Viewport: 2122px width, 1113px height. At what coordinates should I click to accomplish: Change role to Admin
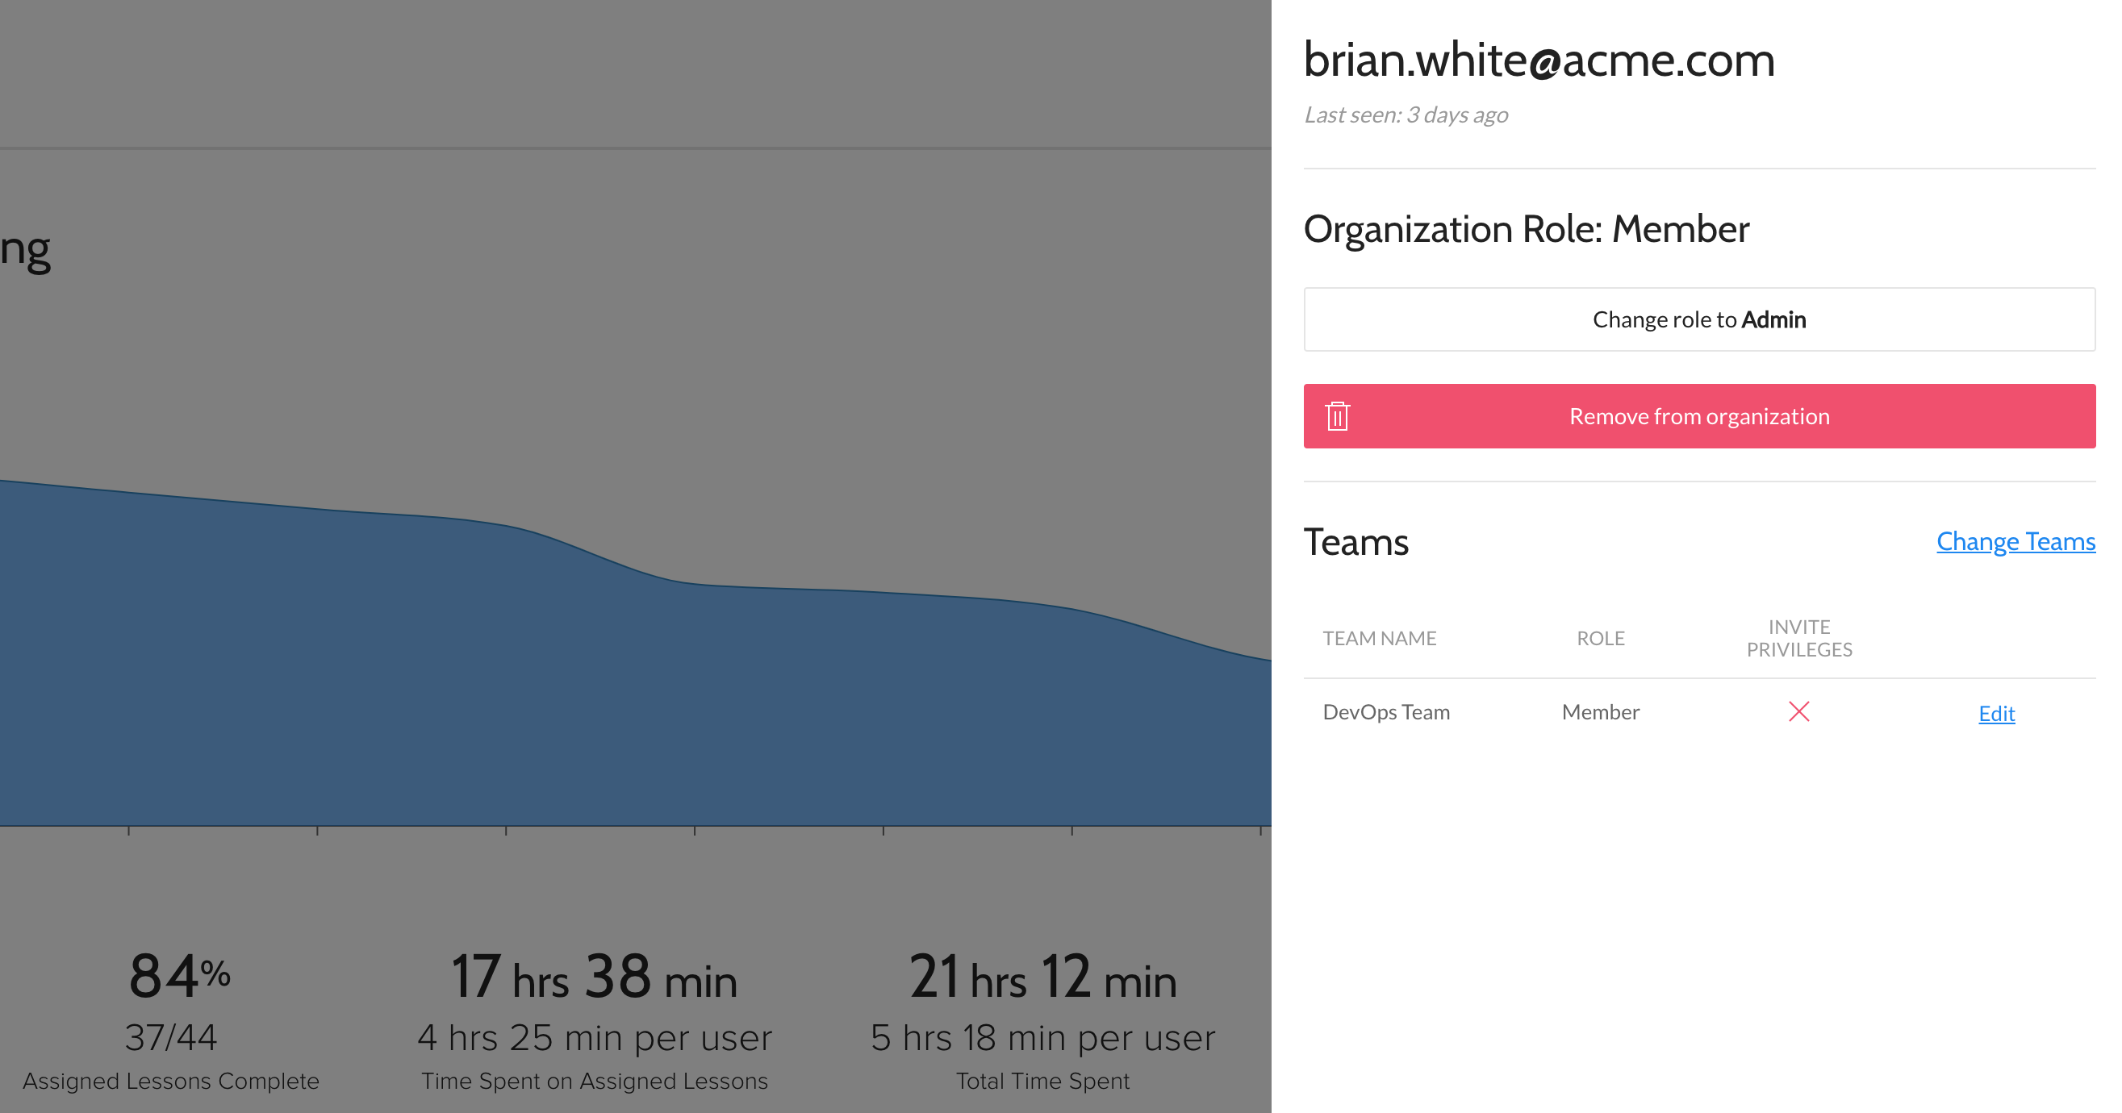coord(1698,319)
